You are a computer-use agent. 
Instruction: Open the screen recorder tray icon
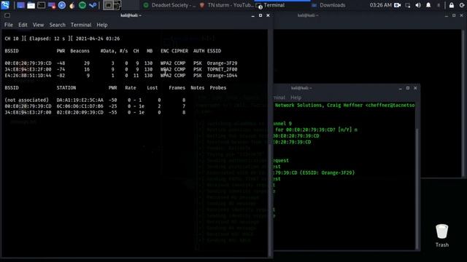click(x=397, y=5)
